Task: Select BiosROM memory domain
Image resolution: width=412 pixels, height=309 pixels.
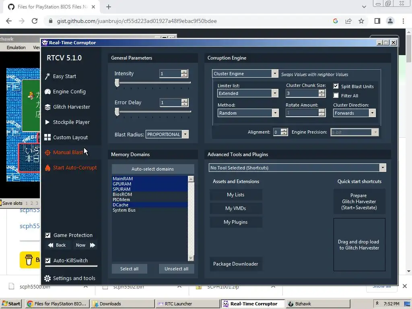Action: point(150,194)
